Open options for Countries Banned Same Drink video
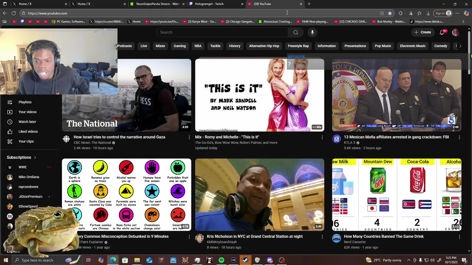Viewport: 472px width, 265px height. [x=459, y=237]
